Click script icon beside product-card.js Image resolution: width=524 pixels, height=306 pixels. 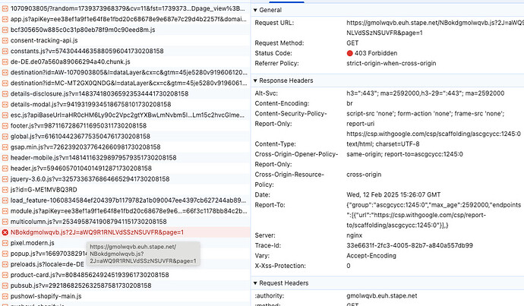coord(5,275)
